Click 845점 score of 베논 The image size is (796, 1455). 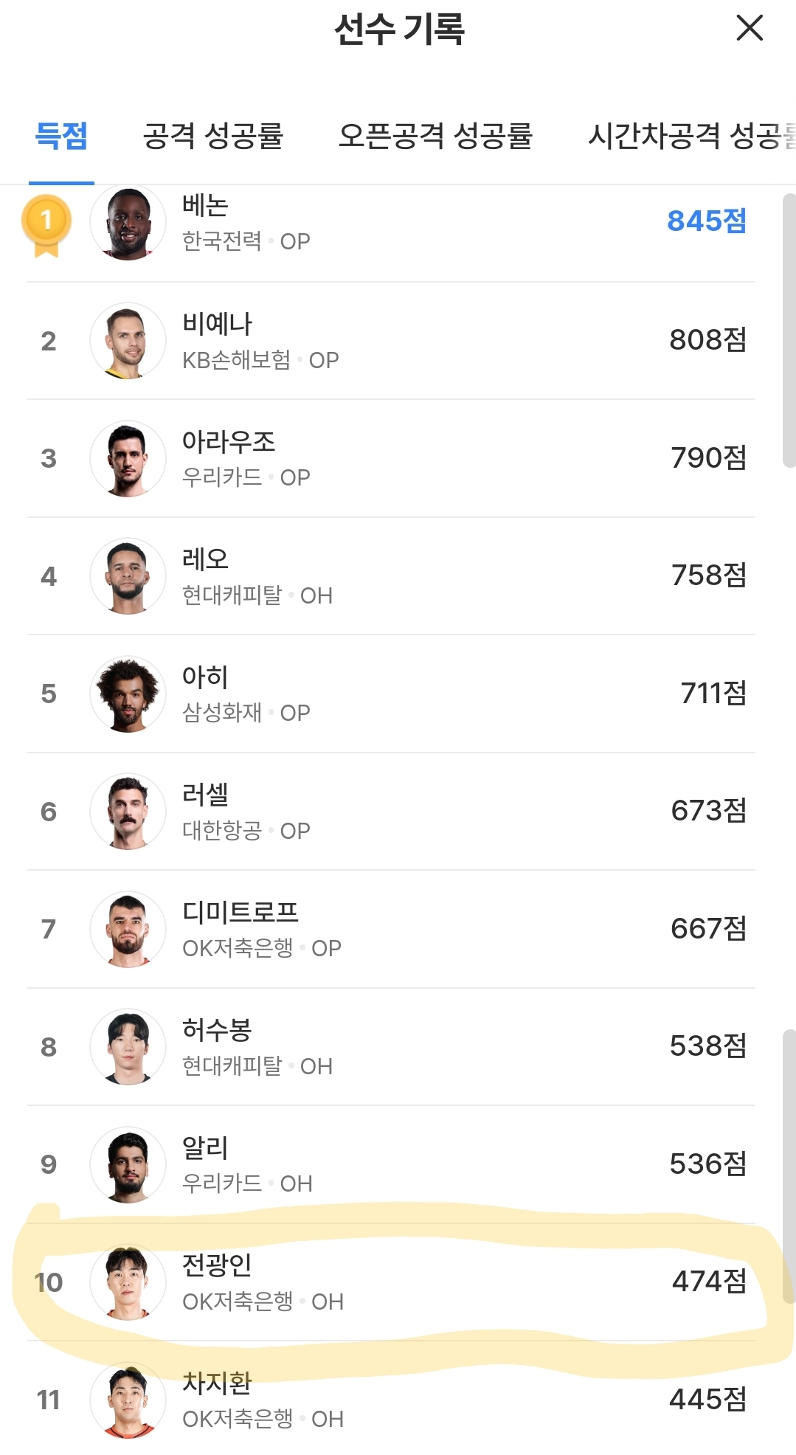[706, 221]
